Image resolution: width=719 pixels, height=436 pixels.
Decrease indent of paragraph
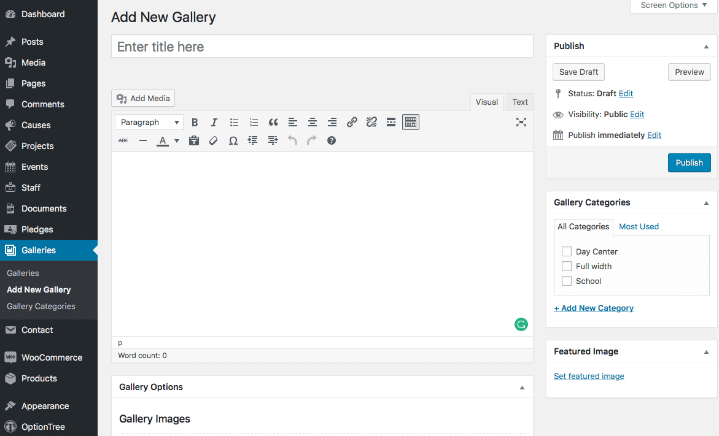point(252,140)
